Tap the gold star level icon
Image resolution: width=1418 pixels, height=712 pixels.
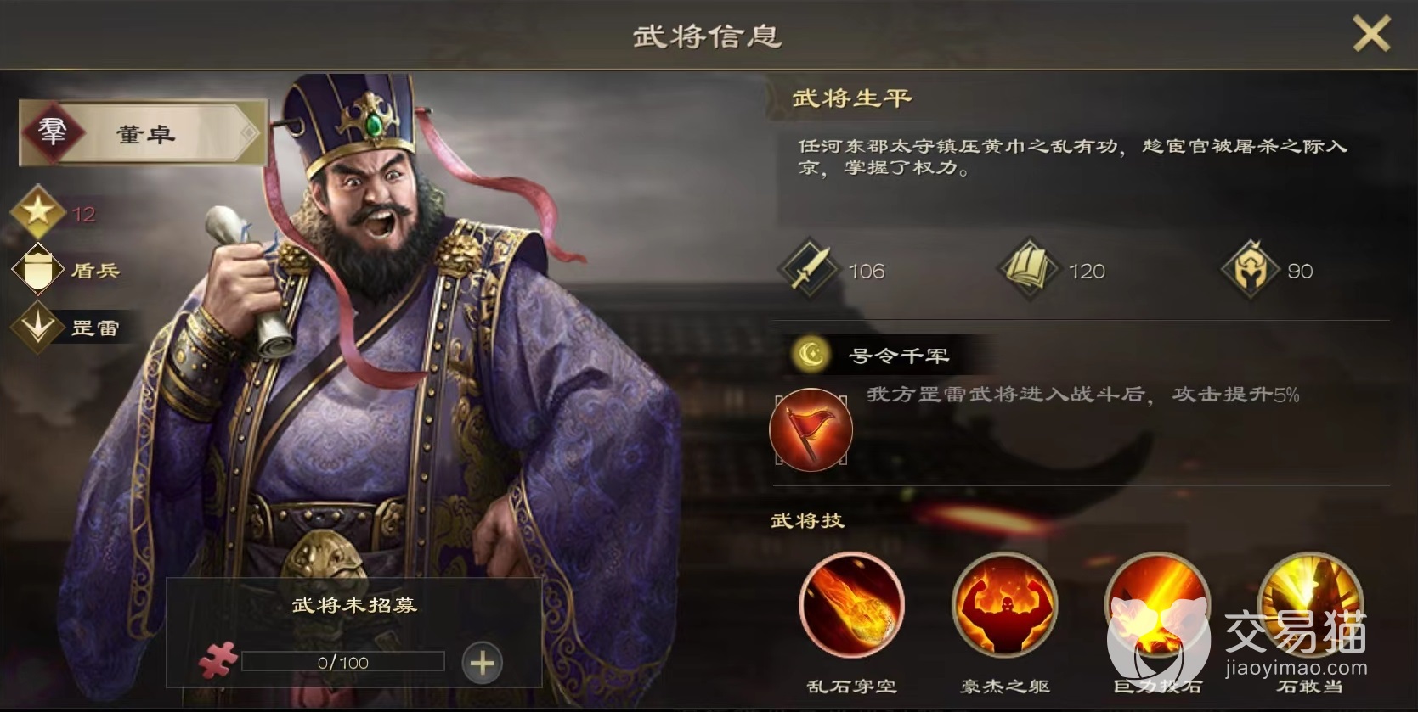coord(37,212)
